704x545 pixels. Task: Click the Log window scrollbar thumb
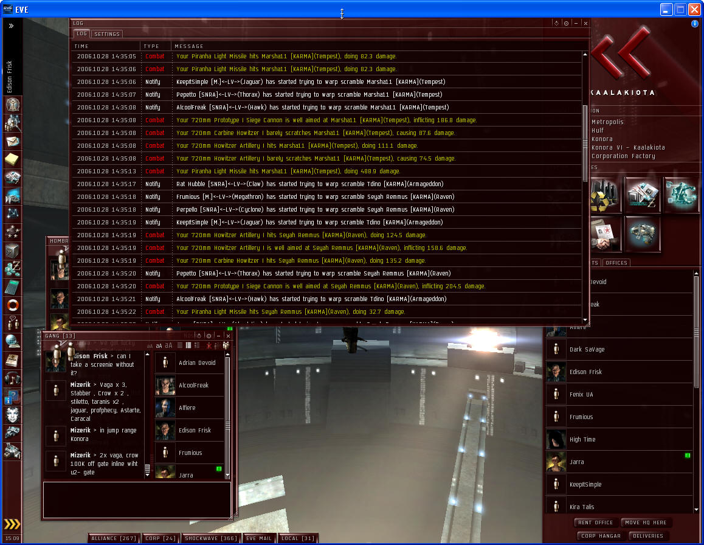pos(585,144)
